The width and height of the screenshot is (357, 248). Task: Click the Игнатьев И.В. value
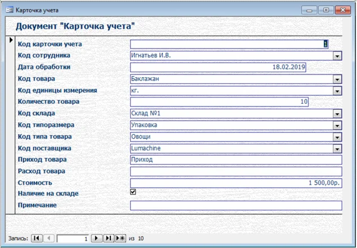(151, 55)
